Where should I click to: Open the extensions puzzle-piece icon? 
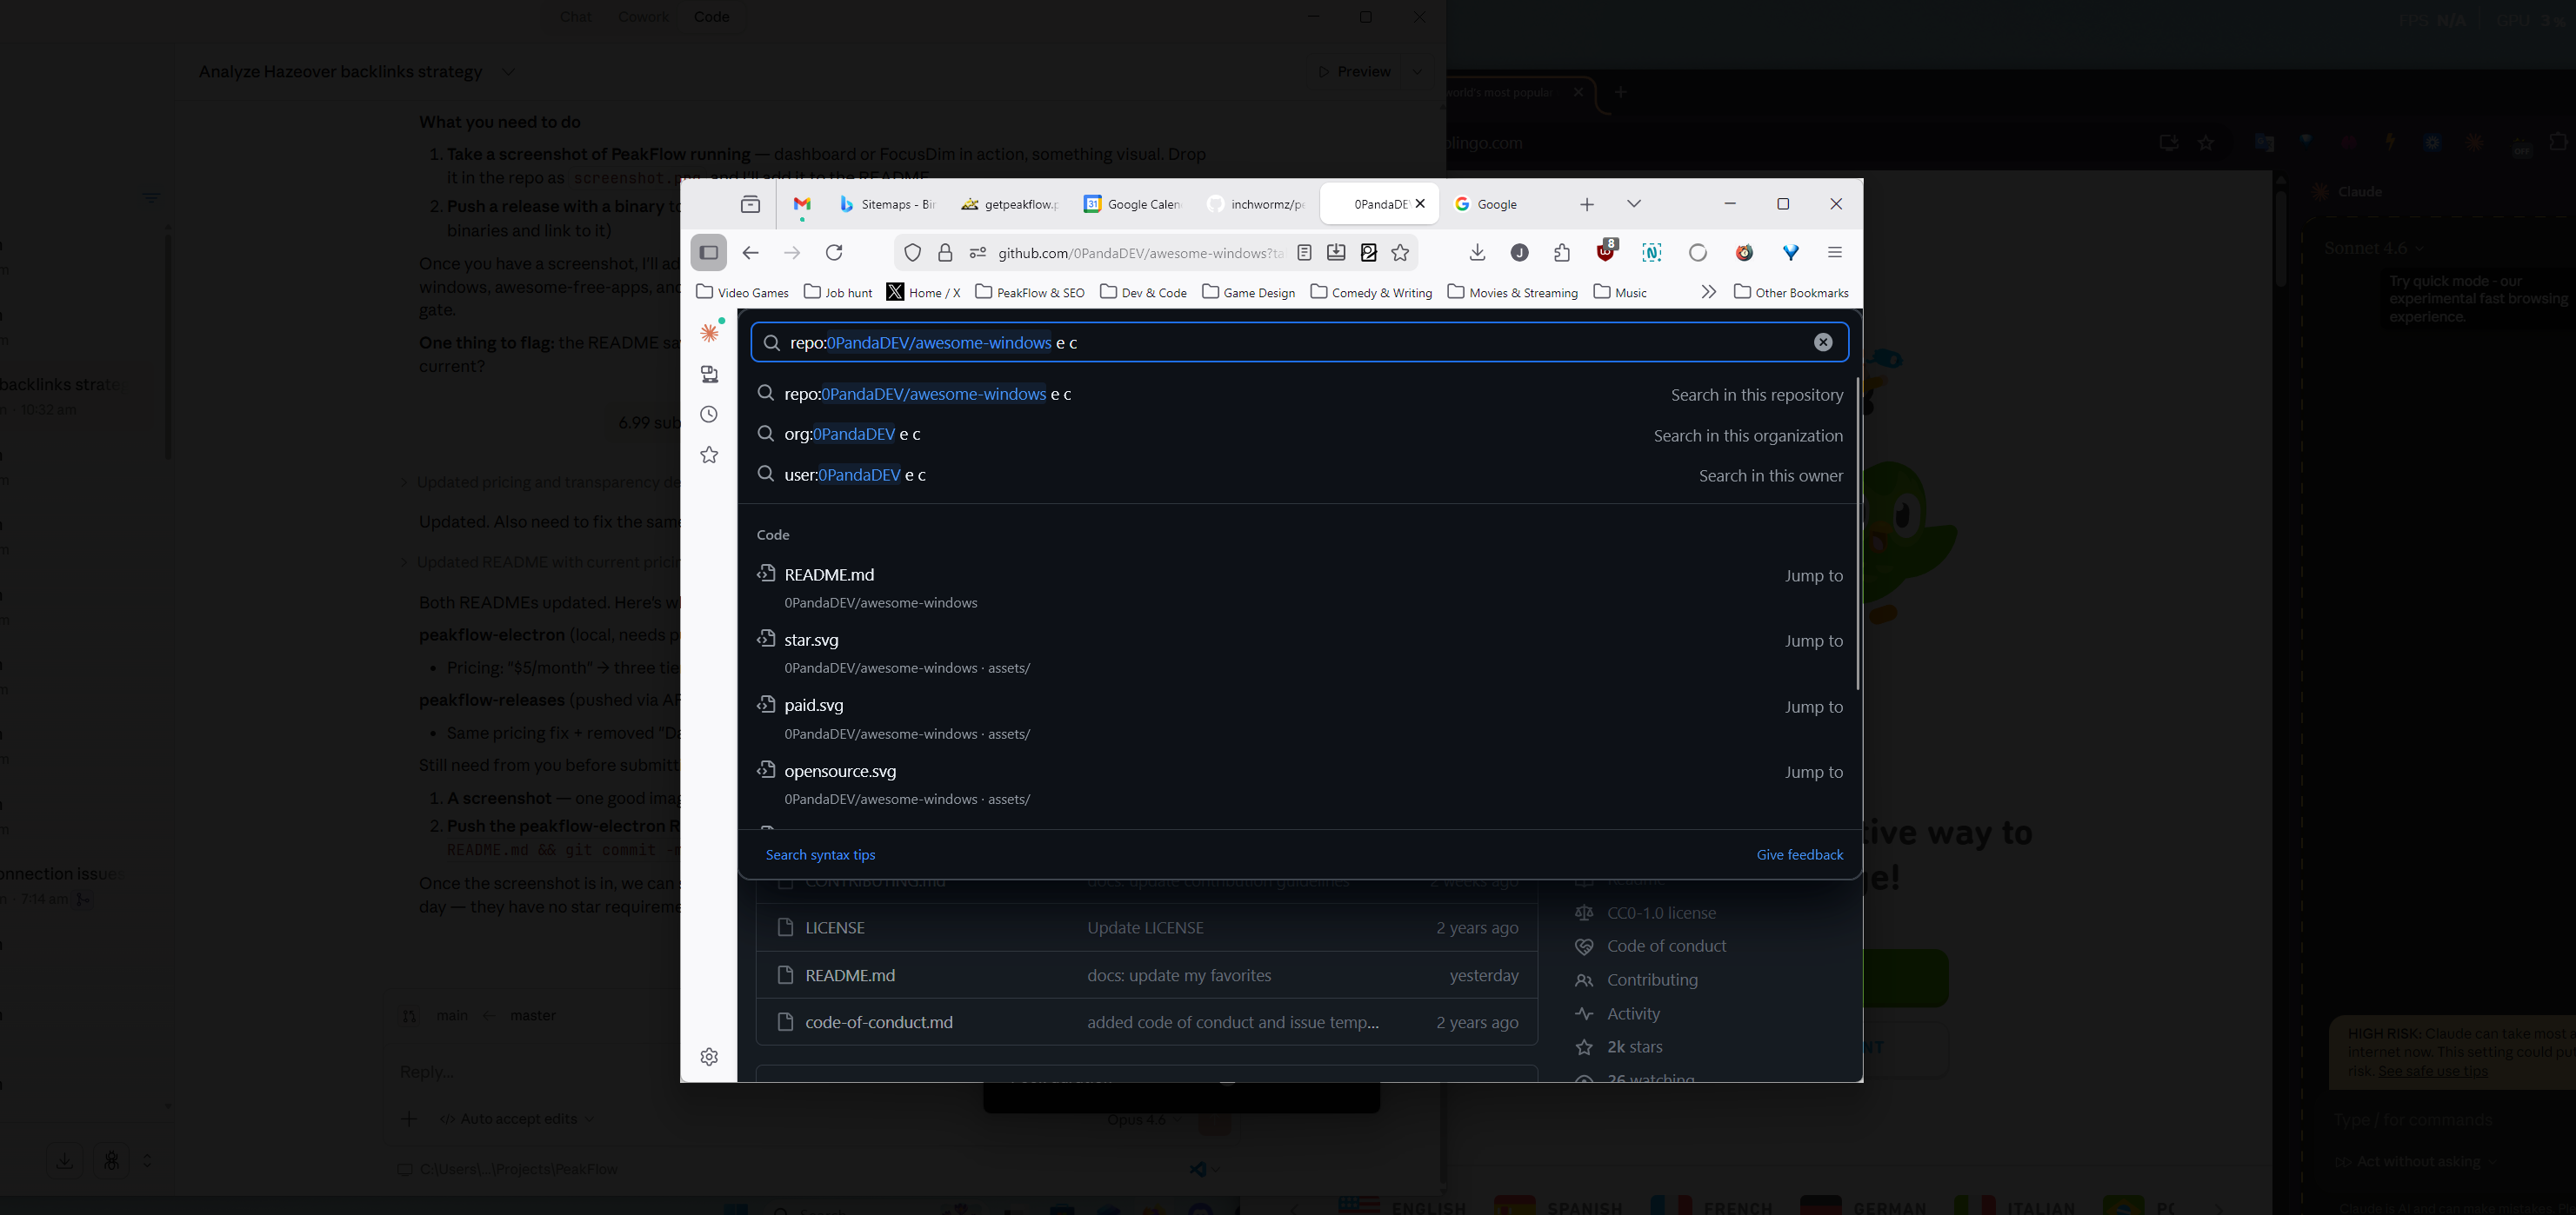coord(1562,253)
